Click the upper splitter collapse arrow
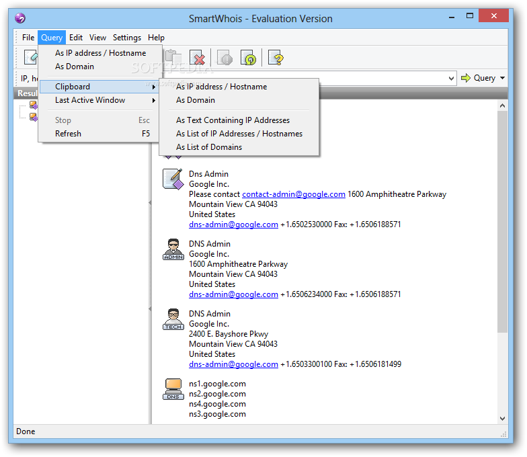The width and height of the screenshot is (527, 457). (x=150, y=203)
